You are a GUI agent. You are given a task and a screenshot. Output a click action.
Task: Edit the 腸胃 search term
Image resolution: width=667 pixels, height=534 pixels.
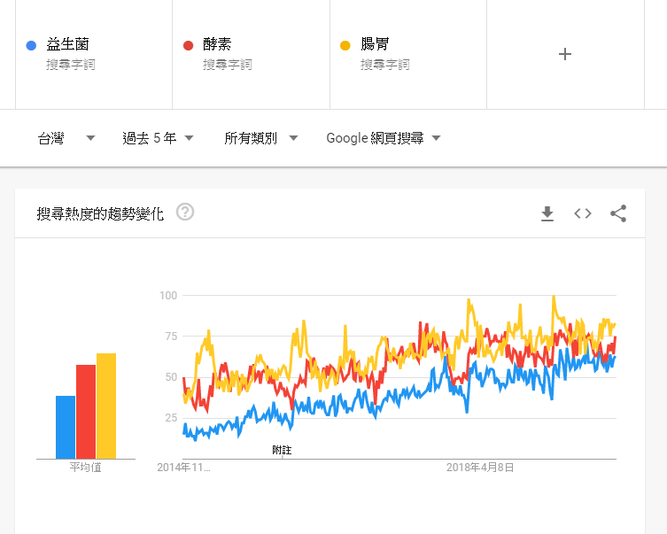click(x=375, y=43)
